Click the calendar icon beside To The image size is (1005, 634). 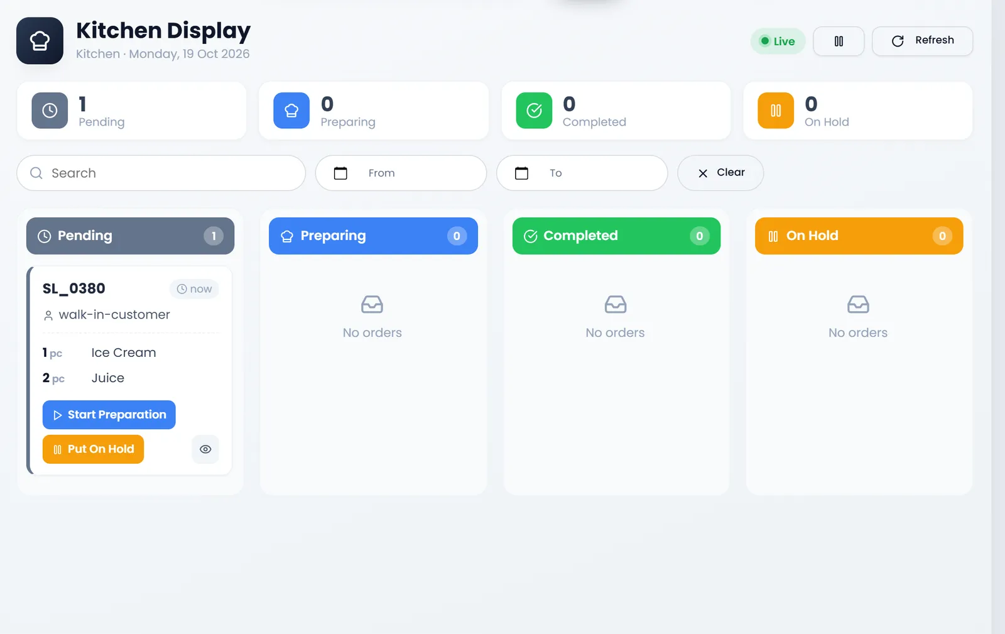521,173
